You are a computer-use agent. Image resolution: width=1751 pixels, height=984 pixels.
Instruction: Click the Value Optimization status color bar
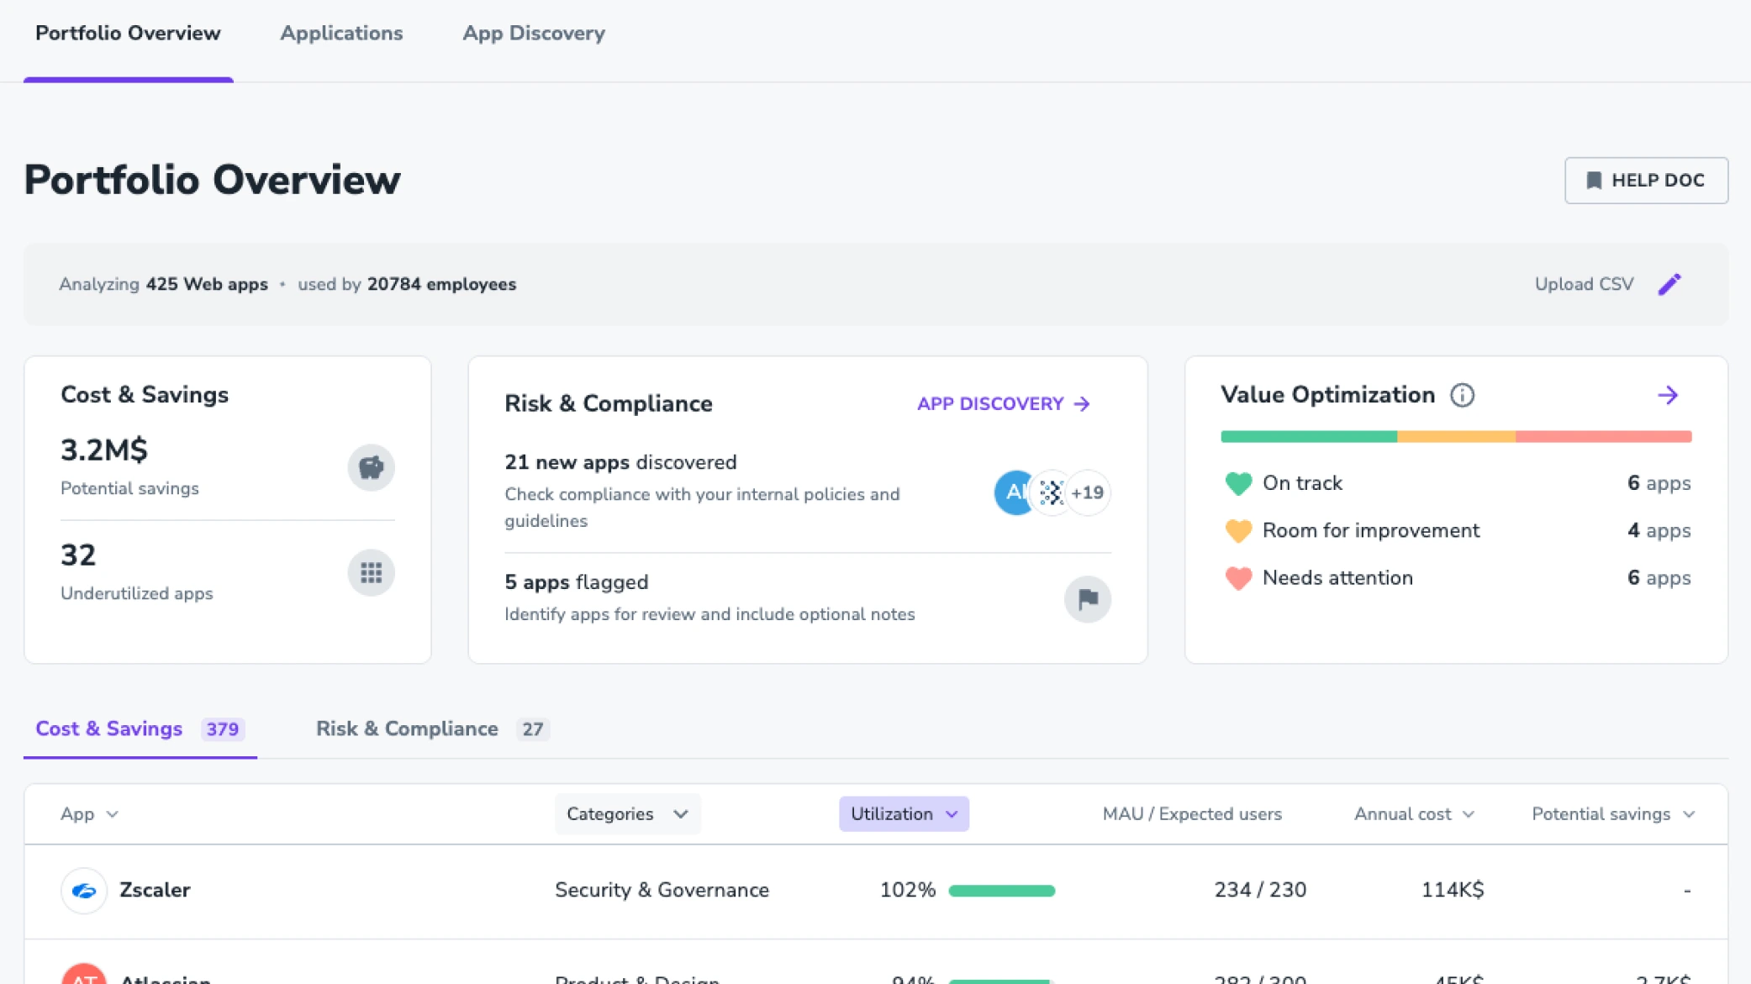tap(1455, 437)
